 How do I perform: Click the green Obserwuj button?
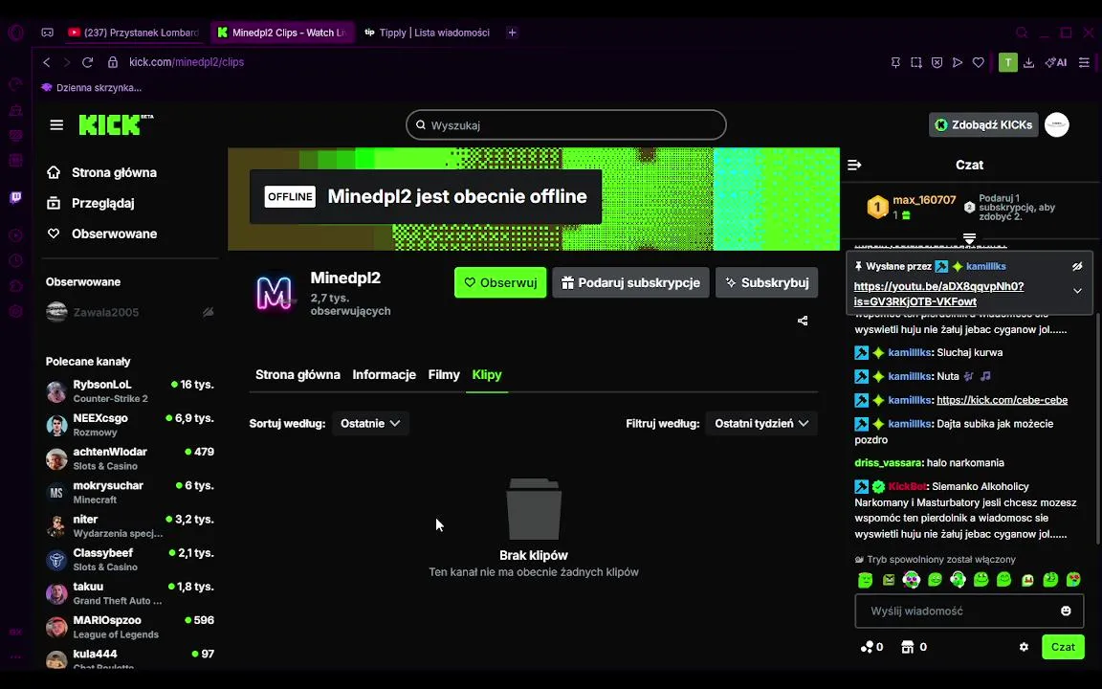click(x=500, y=282)
